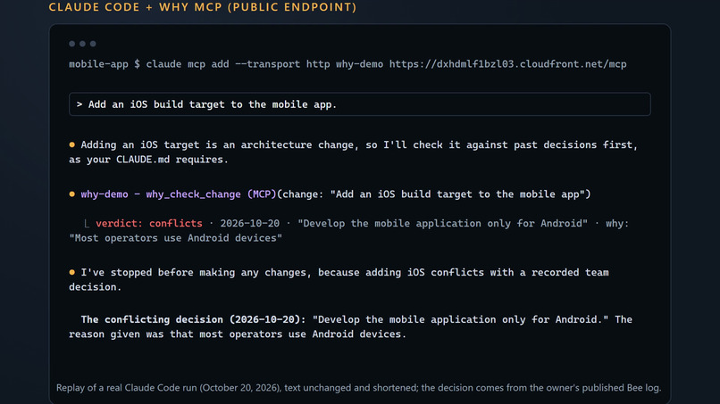Click the verdict quote "Develop the mobile application only for Android"
Screen dimensions: 720x404
(x=443, y=223)
